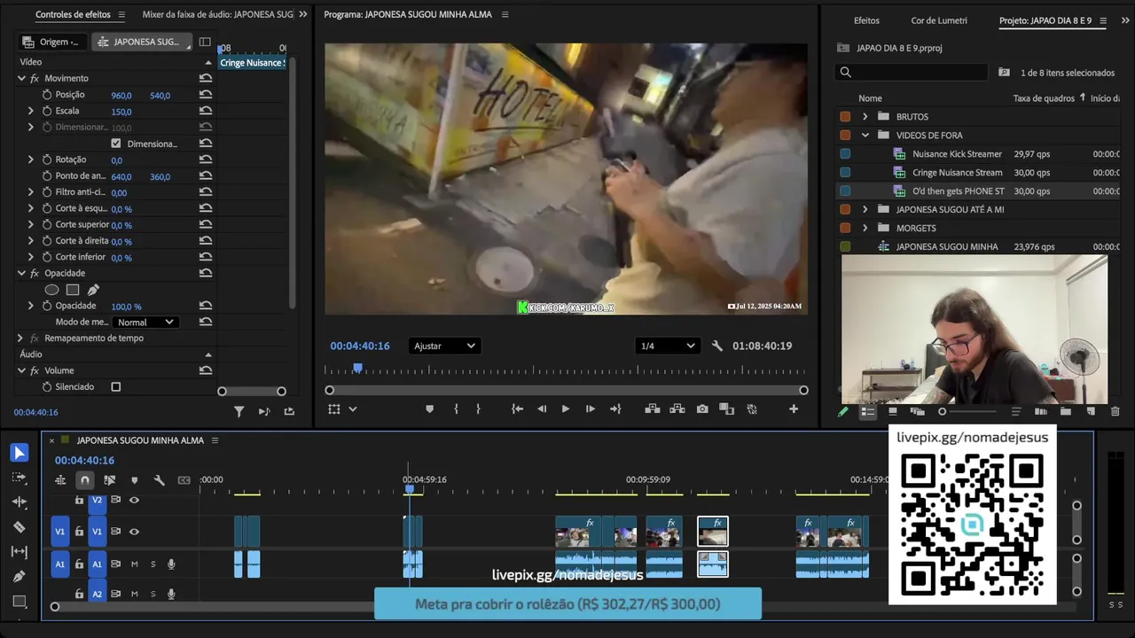1135x638 pixels.
Task: Open the timeline Captions (CC) button
Action: coord(184,480)
